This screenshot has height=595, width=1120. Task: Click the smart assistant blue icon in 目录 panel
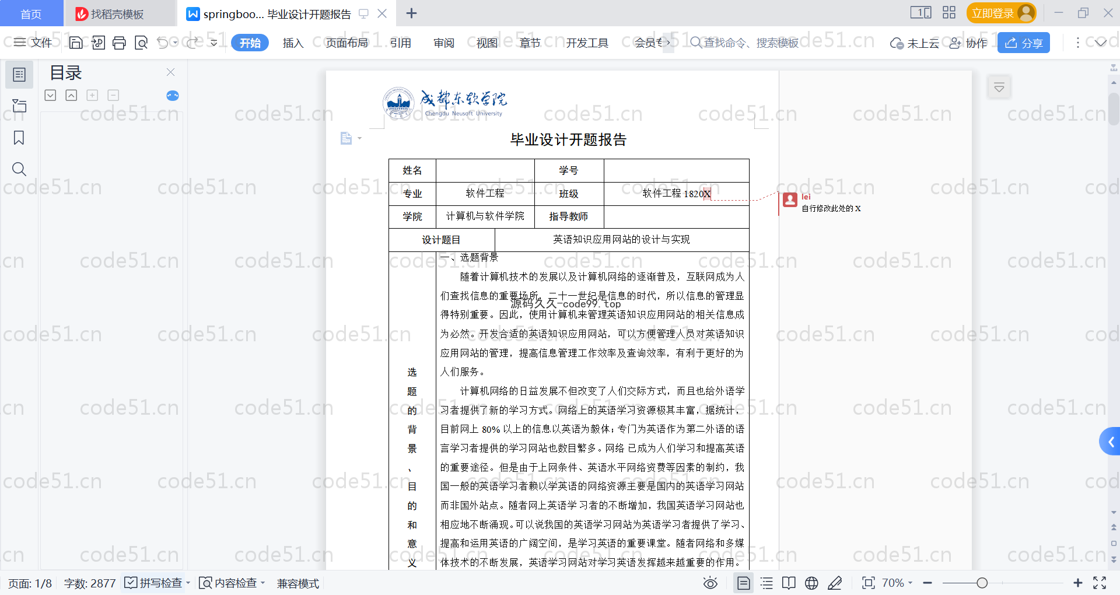point(173,96)
